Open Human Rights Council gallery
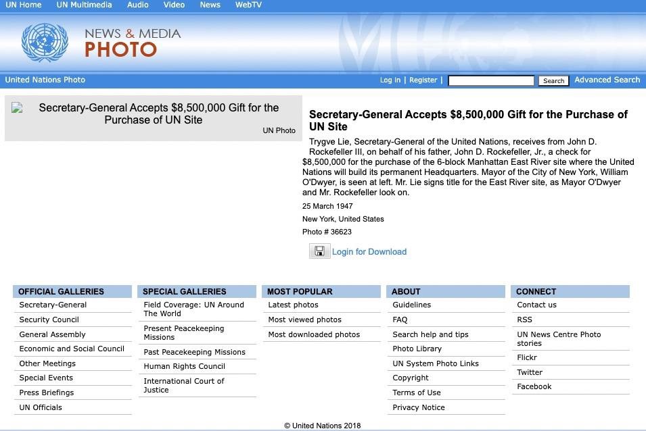Screen dimensions: 646x431 [184, 366]
